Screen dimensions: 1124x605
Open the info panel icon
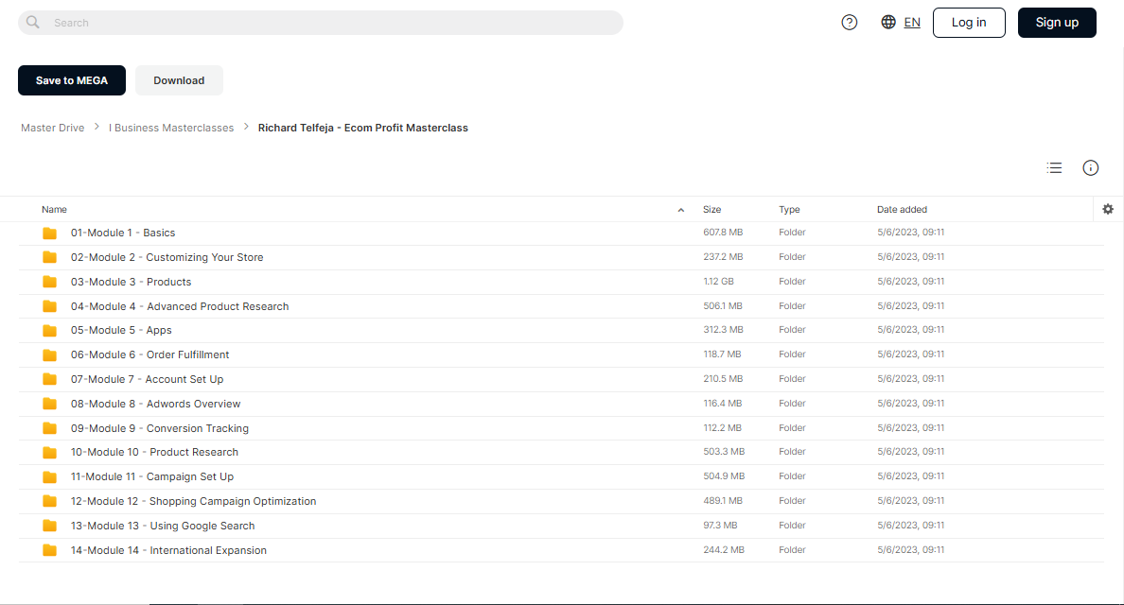pyautogui.click(x=1090, y=167)
